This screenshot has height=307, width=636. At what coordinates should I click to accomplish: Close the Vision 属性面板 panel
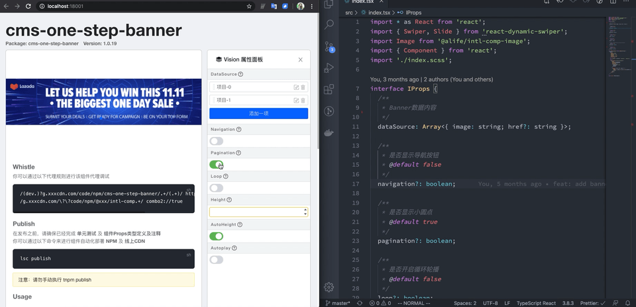click(x=301, y=60)
